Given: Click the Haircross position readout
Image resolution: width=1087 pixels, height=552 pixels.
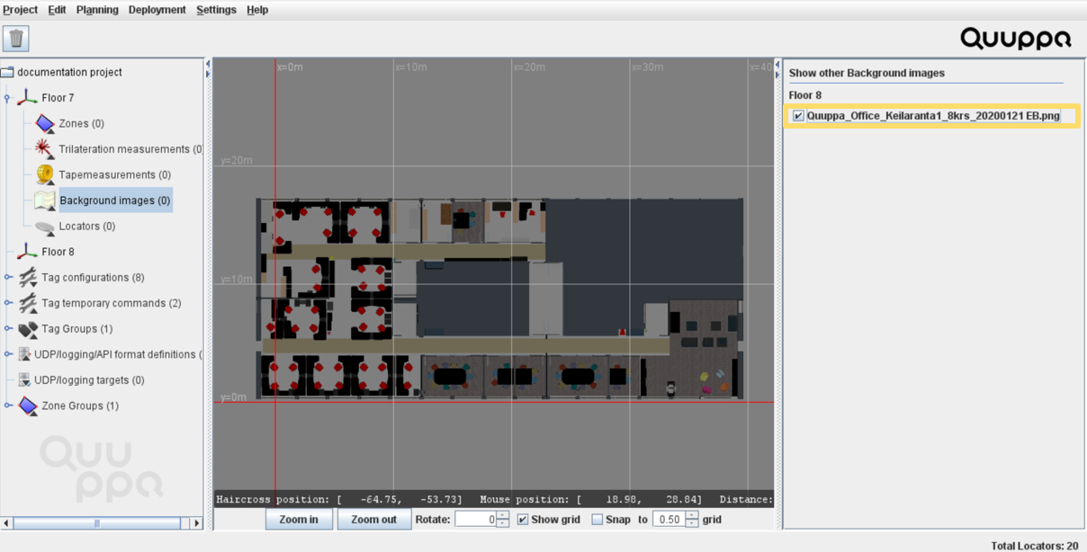Looking at the screenshot, I should 339,500.
